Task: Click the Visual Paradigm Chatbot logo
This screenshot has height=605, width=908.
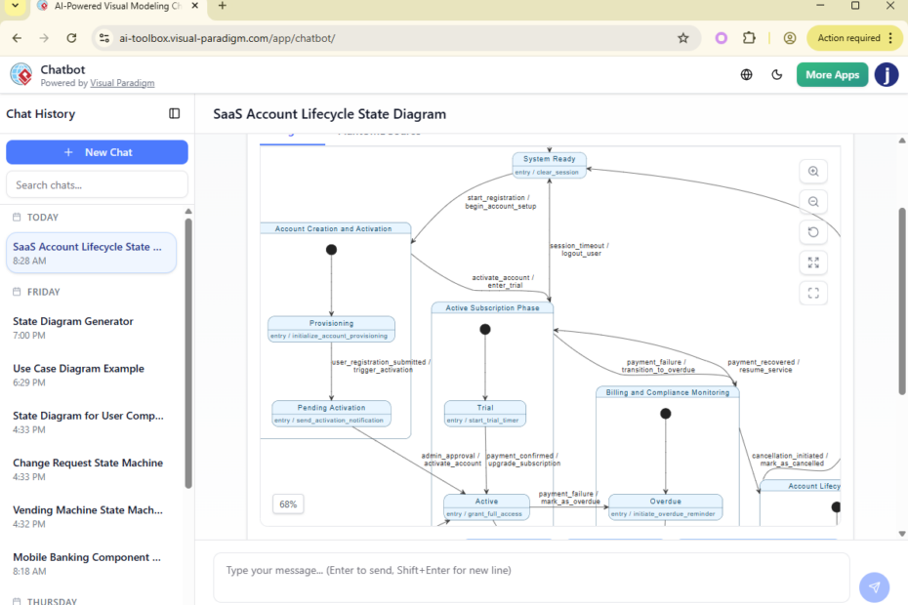Action: (x=21, y=73)
